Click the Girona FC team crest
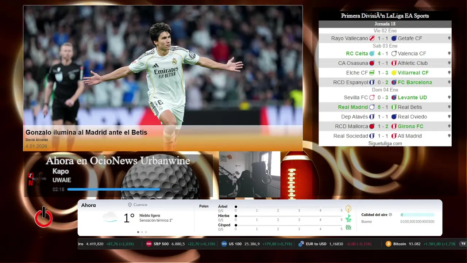 click(394, 126)
